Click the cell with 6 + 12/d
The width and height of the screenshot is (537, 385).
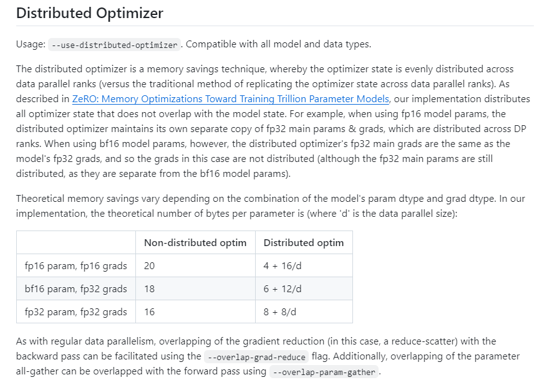pos(283,289)
